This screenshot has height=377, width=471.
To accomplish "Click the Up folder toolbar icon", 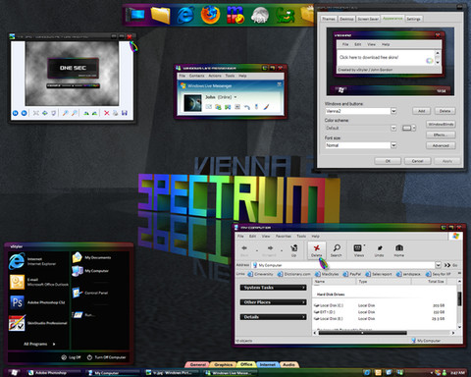I will pos(293,250).
